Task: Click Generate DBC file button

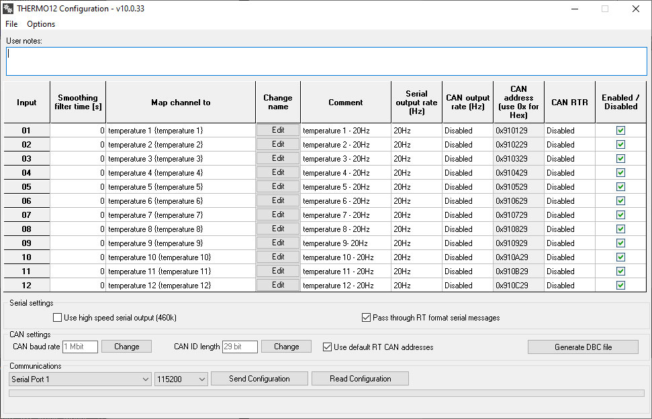Action: click(583, 347)
